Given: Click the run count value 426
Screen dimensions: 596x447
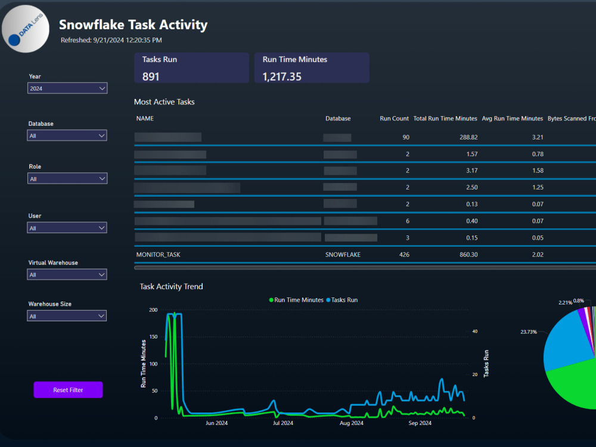Looking at the screenshot, I should pyautogui.click(x=404, y=254).
